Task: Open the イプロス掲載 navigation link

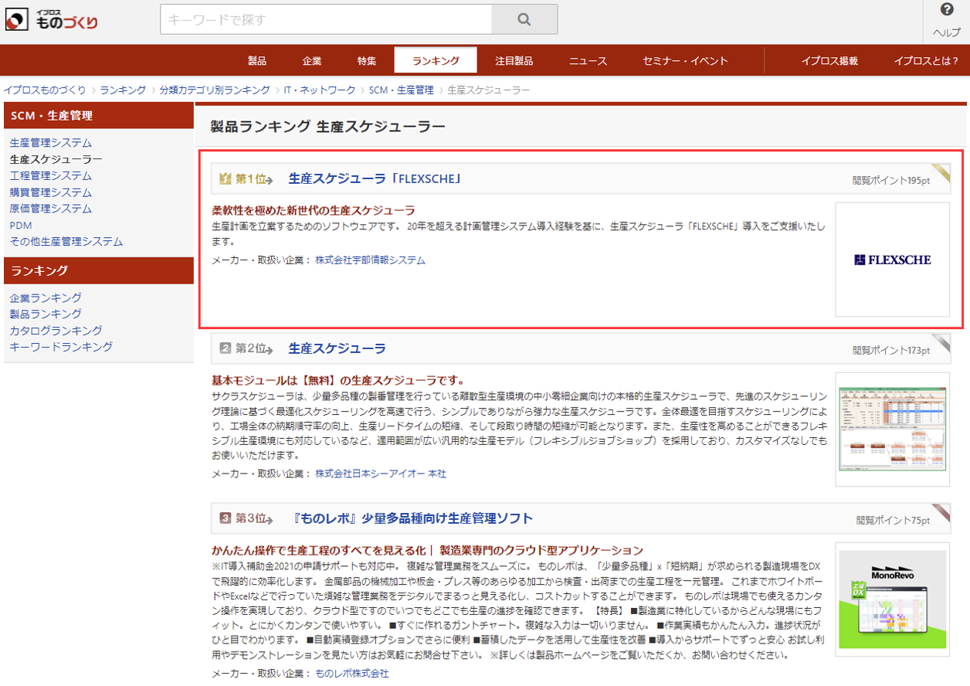Action: (x=829, y=61)
